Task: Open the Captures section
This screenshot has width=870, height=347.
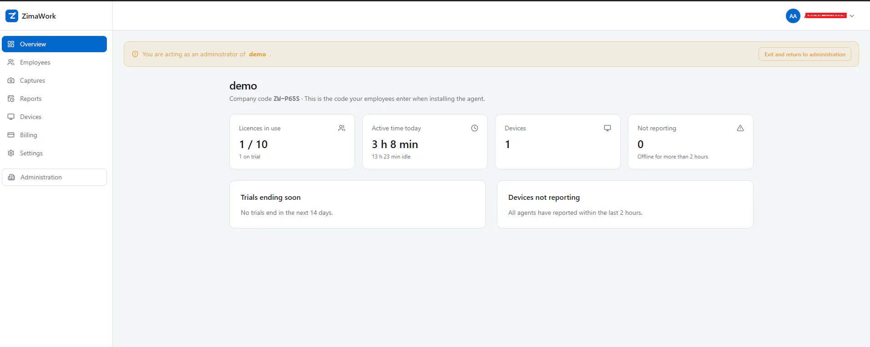Action: pos(55,80)
